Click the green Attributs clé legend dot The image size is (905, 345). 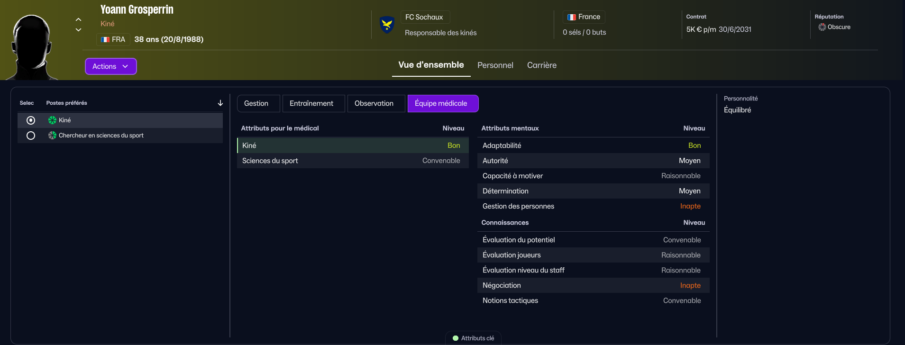[456, 338]
